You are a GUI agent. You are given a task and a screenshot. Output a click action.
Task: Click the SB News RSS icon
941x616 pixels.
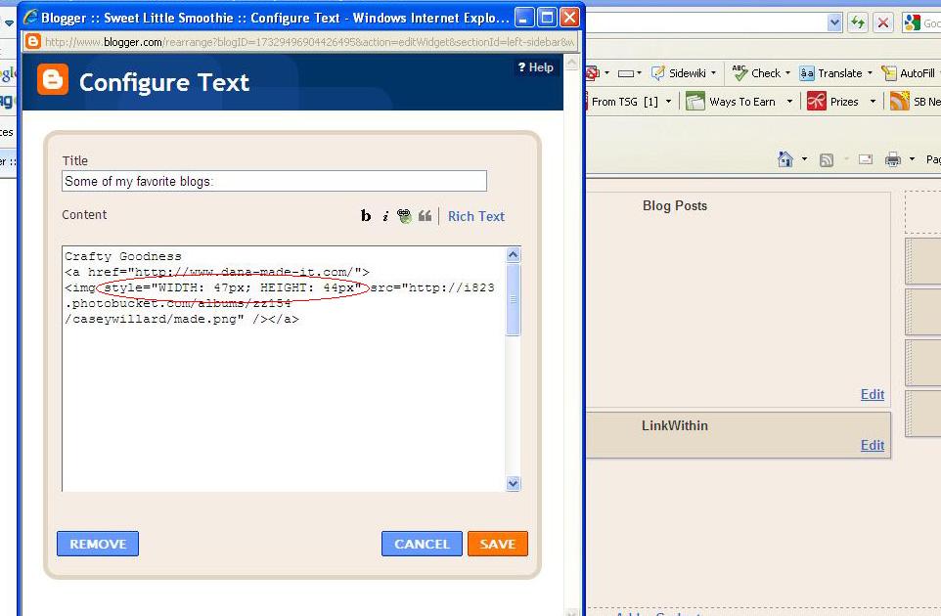[900, 101]
